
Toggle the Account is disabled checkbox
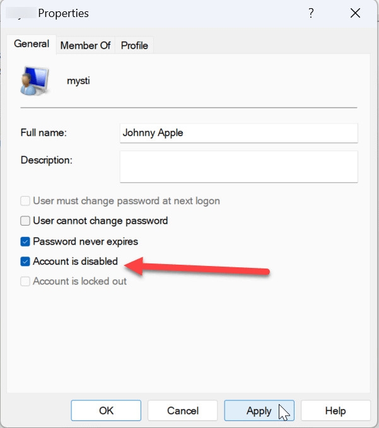[x=25, y=262]
